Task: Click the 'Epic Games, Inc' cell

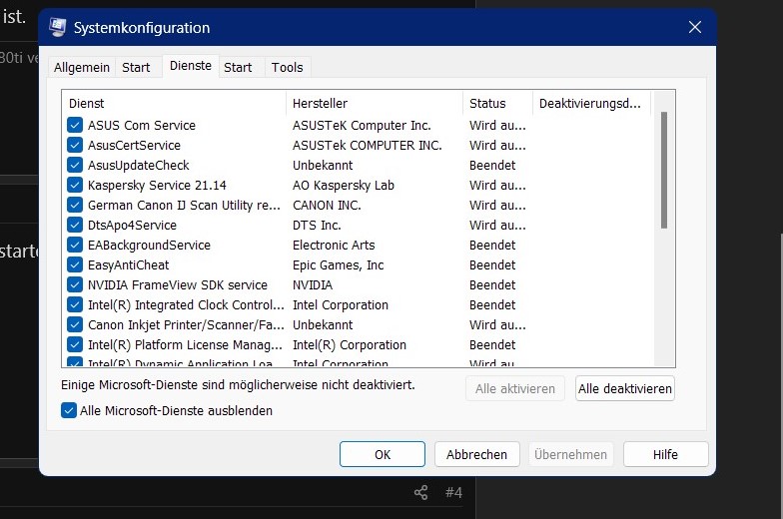Action: (338, 265)
